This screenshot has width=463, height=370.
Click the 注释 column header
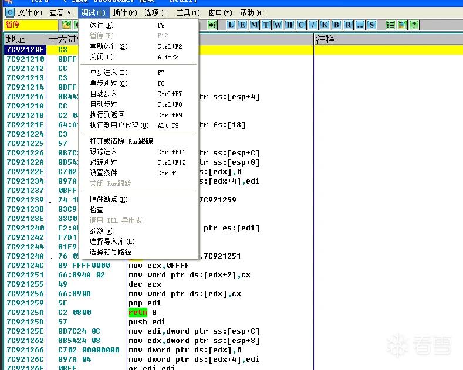pos(388,39)
